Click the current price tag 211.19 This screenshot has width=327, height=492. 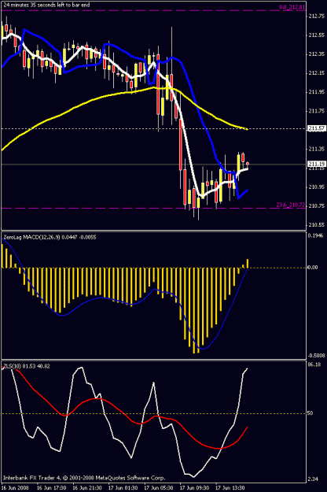(x=317, y=164)
